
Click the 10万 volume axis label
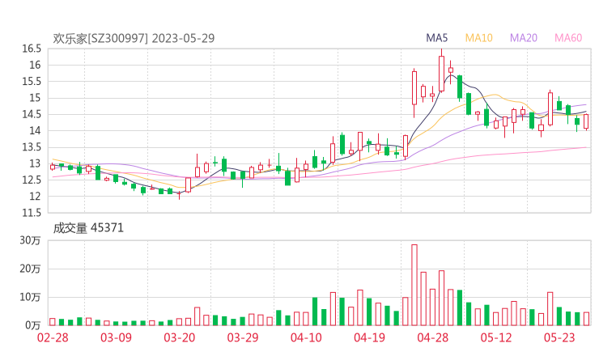pos(31,297)
